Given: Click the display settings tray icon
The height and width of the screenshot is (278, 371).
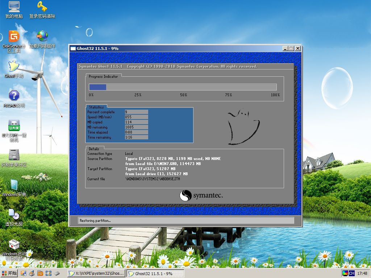Looking at the screenshot, I should [x=345, y=273].
